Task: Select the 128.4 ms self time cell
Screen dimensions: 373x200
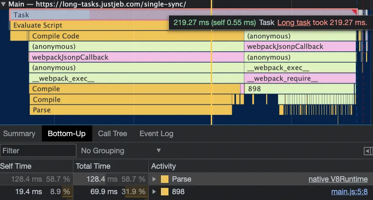Action: 36,179
